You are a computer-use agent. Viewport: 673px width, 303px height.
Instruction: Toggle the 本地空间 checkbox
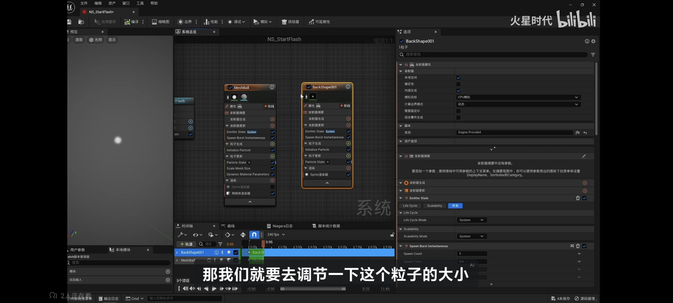click(x=458, y=78)
